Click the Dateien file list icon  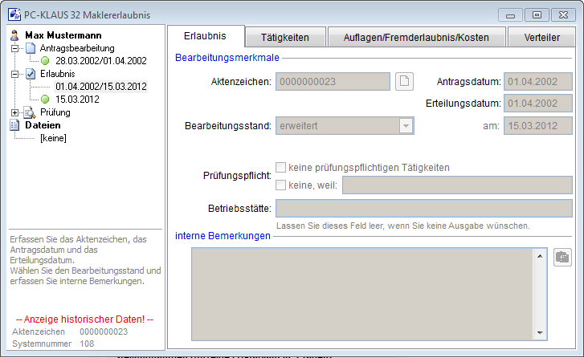(14, 125)
